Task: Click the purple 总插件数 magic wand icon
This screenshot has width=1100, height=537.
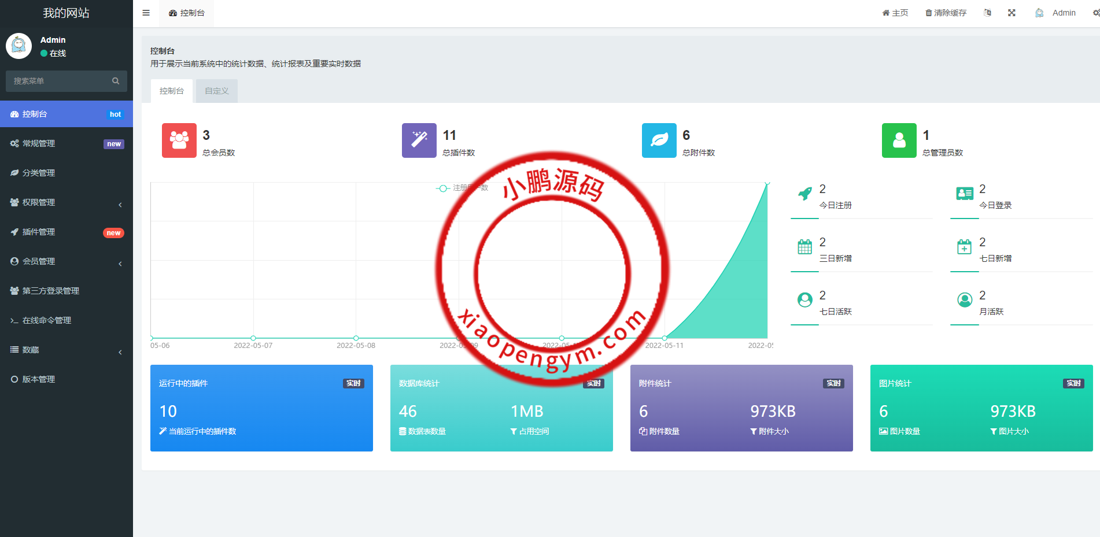Action: click(x=419, y=140)
